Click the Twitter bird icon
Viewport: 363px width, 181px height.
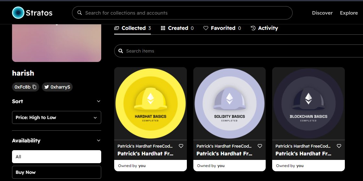46,87
